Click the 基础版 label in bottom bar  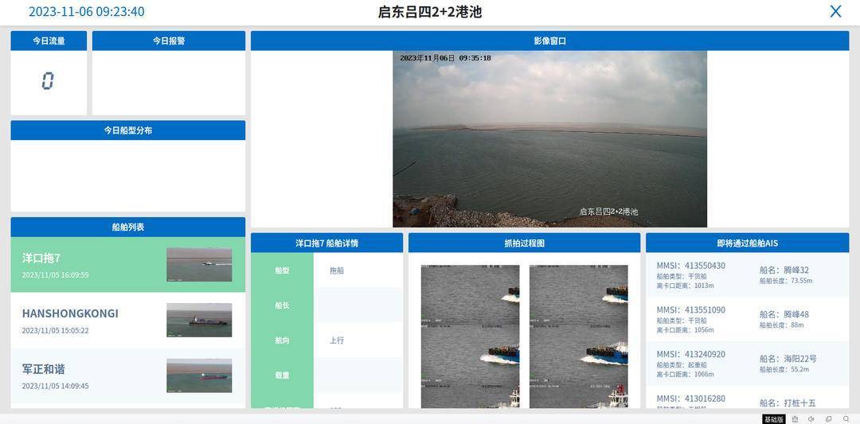tap(773, 419)
